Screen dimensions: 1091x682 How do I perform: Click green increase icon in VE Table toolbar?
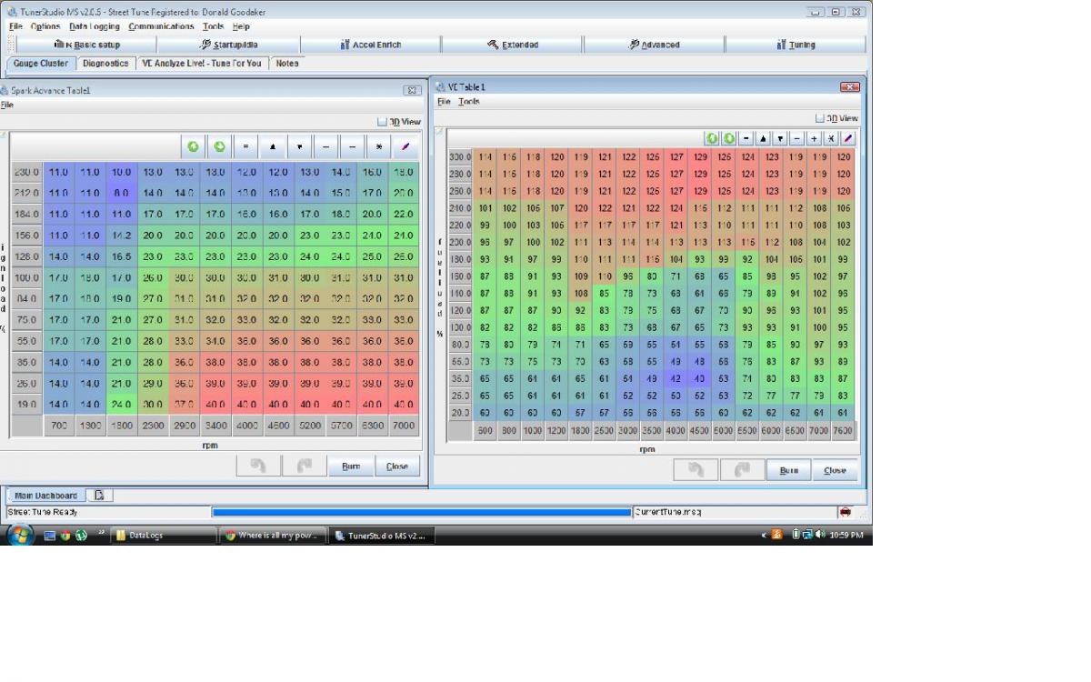click(x=714, y=138)
